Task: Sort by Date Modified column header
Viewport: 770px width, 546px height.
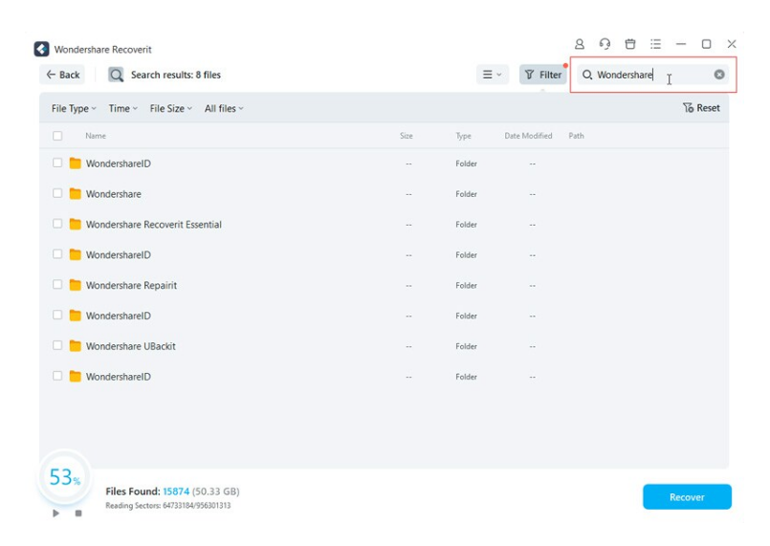Action: click(x=528, y=136)
